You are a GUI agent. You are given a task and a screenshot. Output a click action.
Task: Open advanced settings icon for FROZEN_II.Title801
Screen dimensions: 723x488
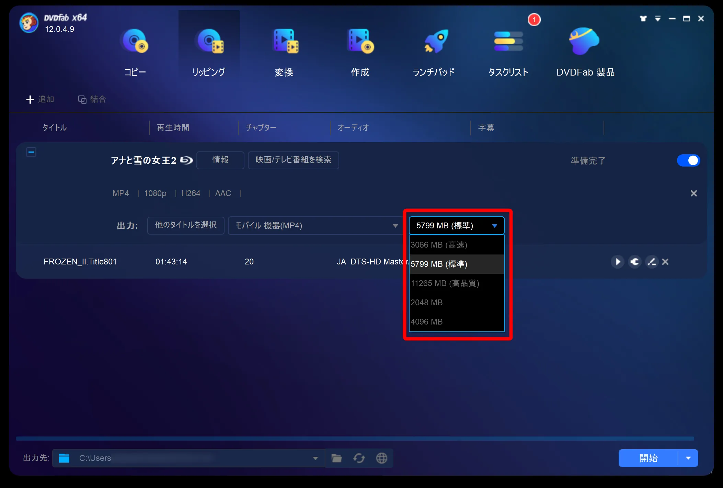click(x=635, y=262)
